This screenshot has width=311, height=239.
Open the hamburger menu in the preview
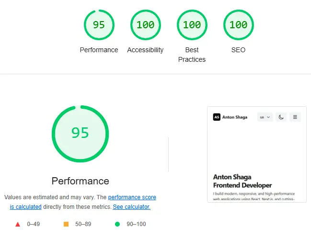click(295, 117)
